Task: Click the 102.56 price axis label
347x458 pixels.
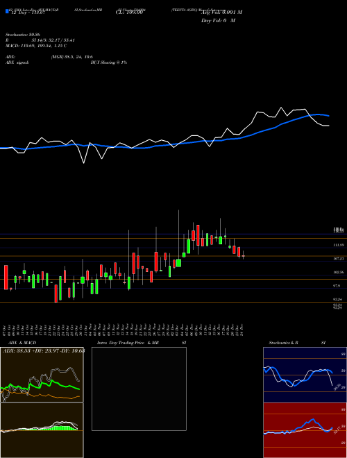Action: tap(338, 272)
